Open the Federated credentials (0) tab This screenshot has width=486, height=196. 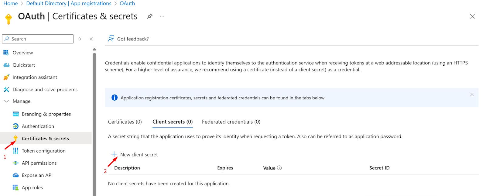coord(231,122)
